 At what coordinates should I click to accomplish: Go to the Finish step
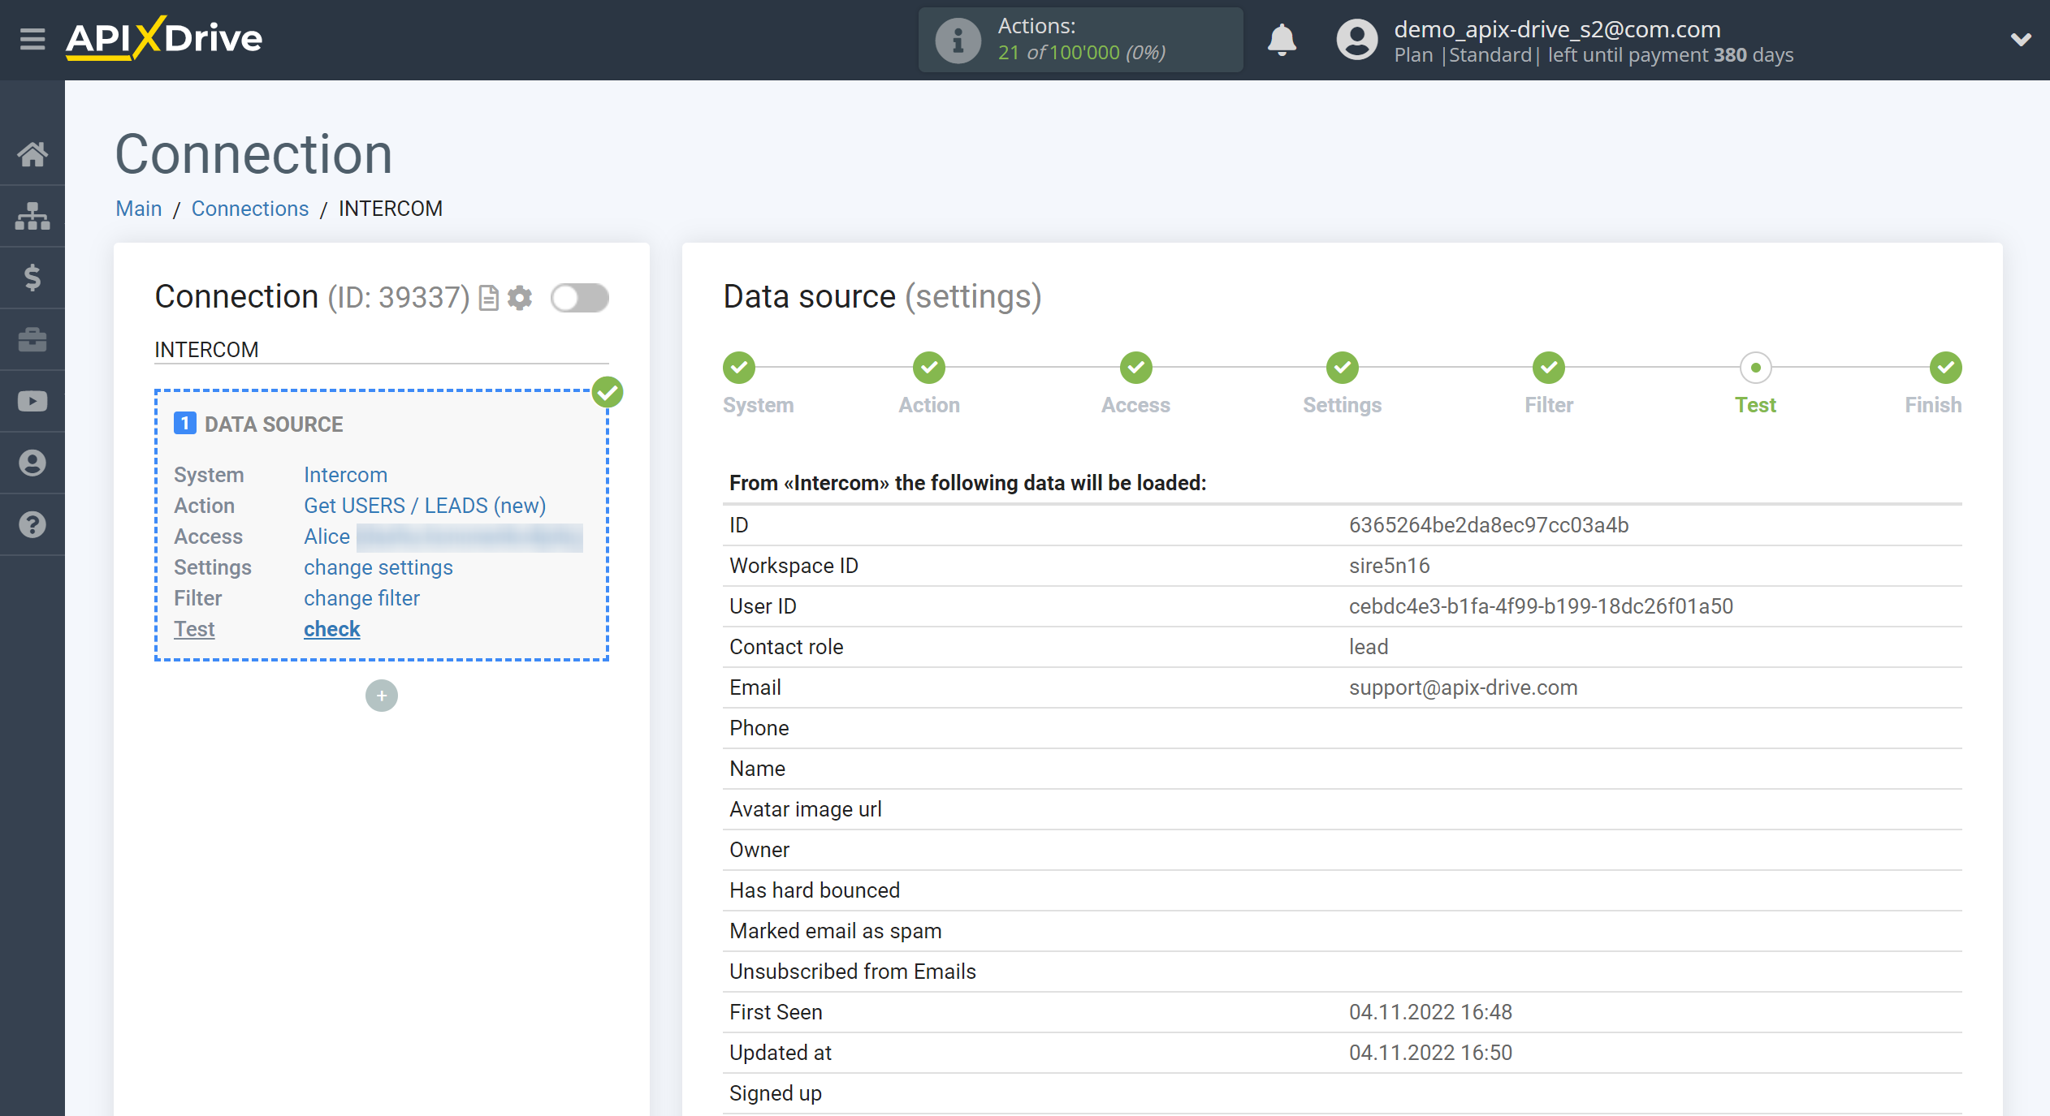tap(1946, 368)
